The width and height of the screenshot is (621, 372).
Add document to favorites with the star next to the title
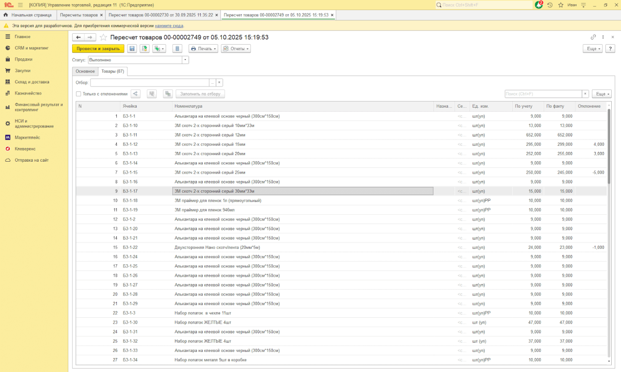tap(103, 37)
